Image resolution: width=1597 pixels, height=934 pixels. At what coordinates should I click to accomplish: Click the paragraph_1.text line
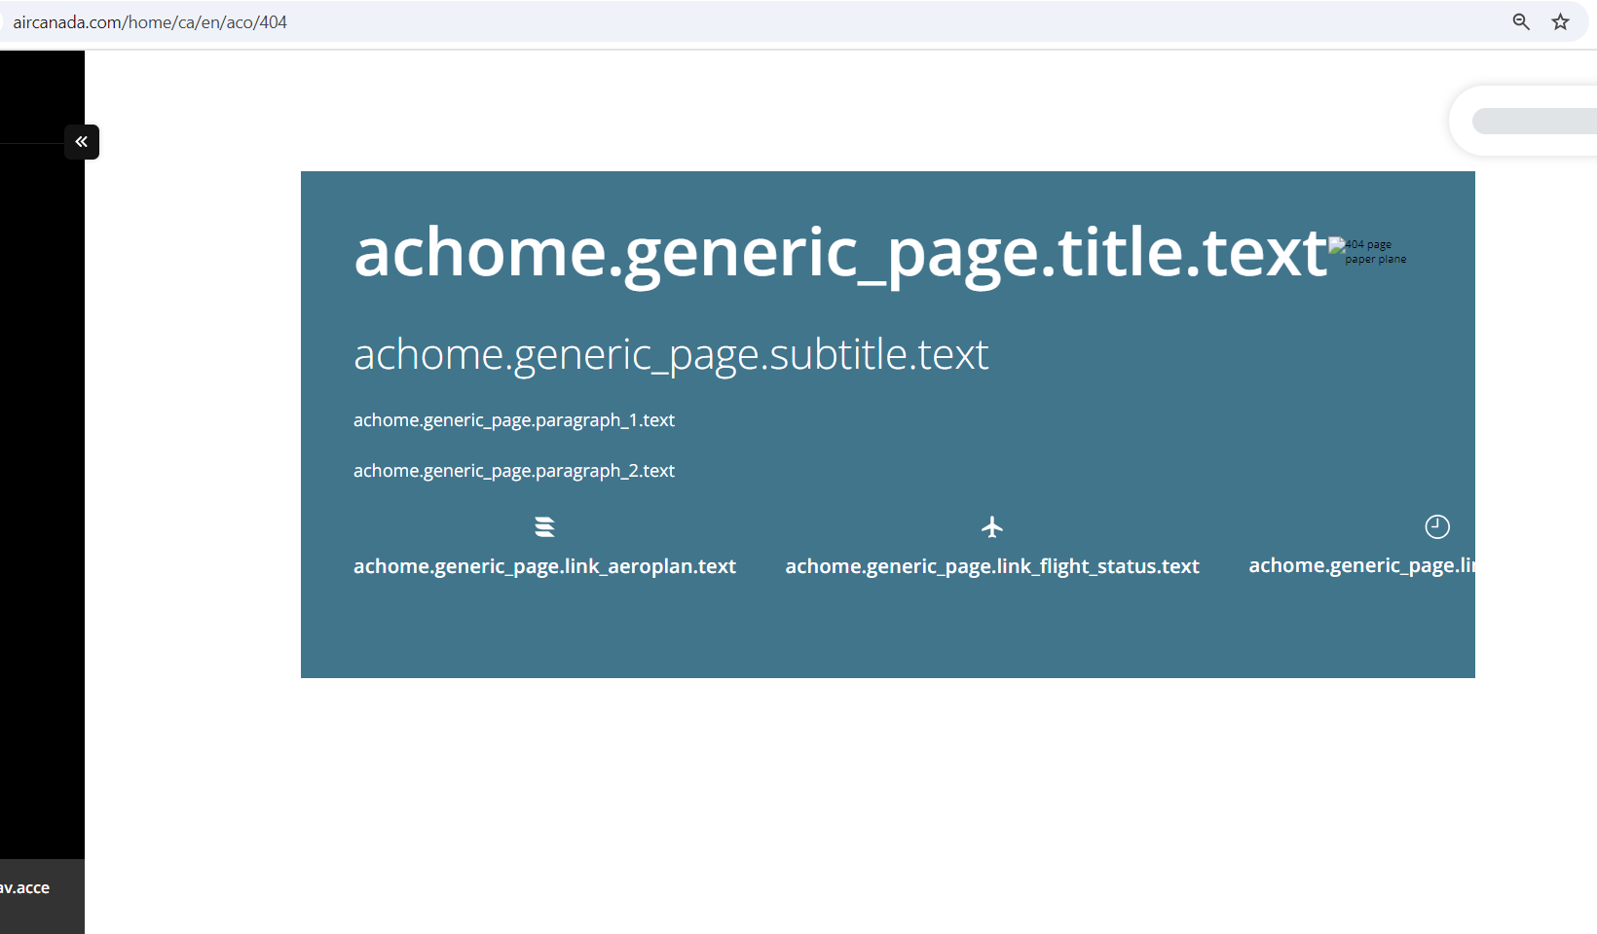tap(513, 420)
